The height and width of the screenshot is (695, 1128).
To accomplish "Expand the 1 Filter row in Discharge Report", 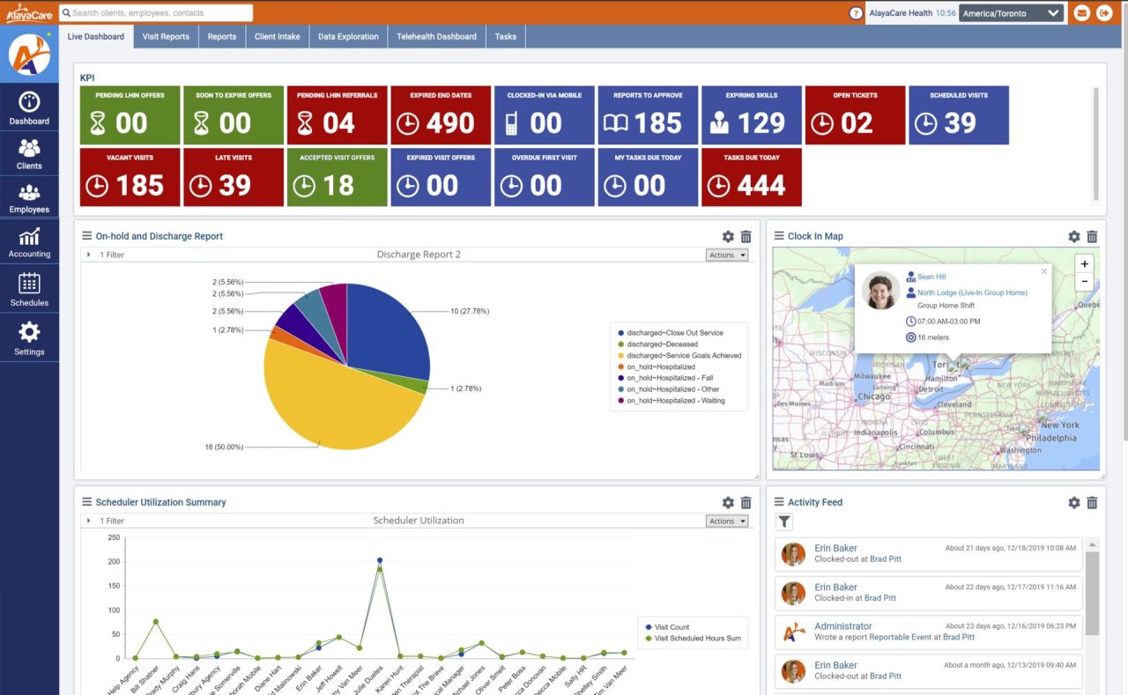I will click(106, 255).
